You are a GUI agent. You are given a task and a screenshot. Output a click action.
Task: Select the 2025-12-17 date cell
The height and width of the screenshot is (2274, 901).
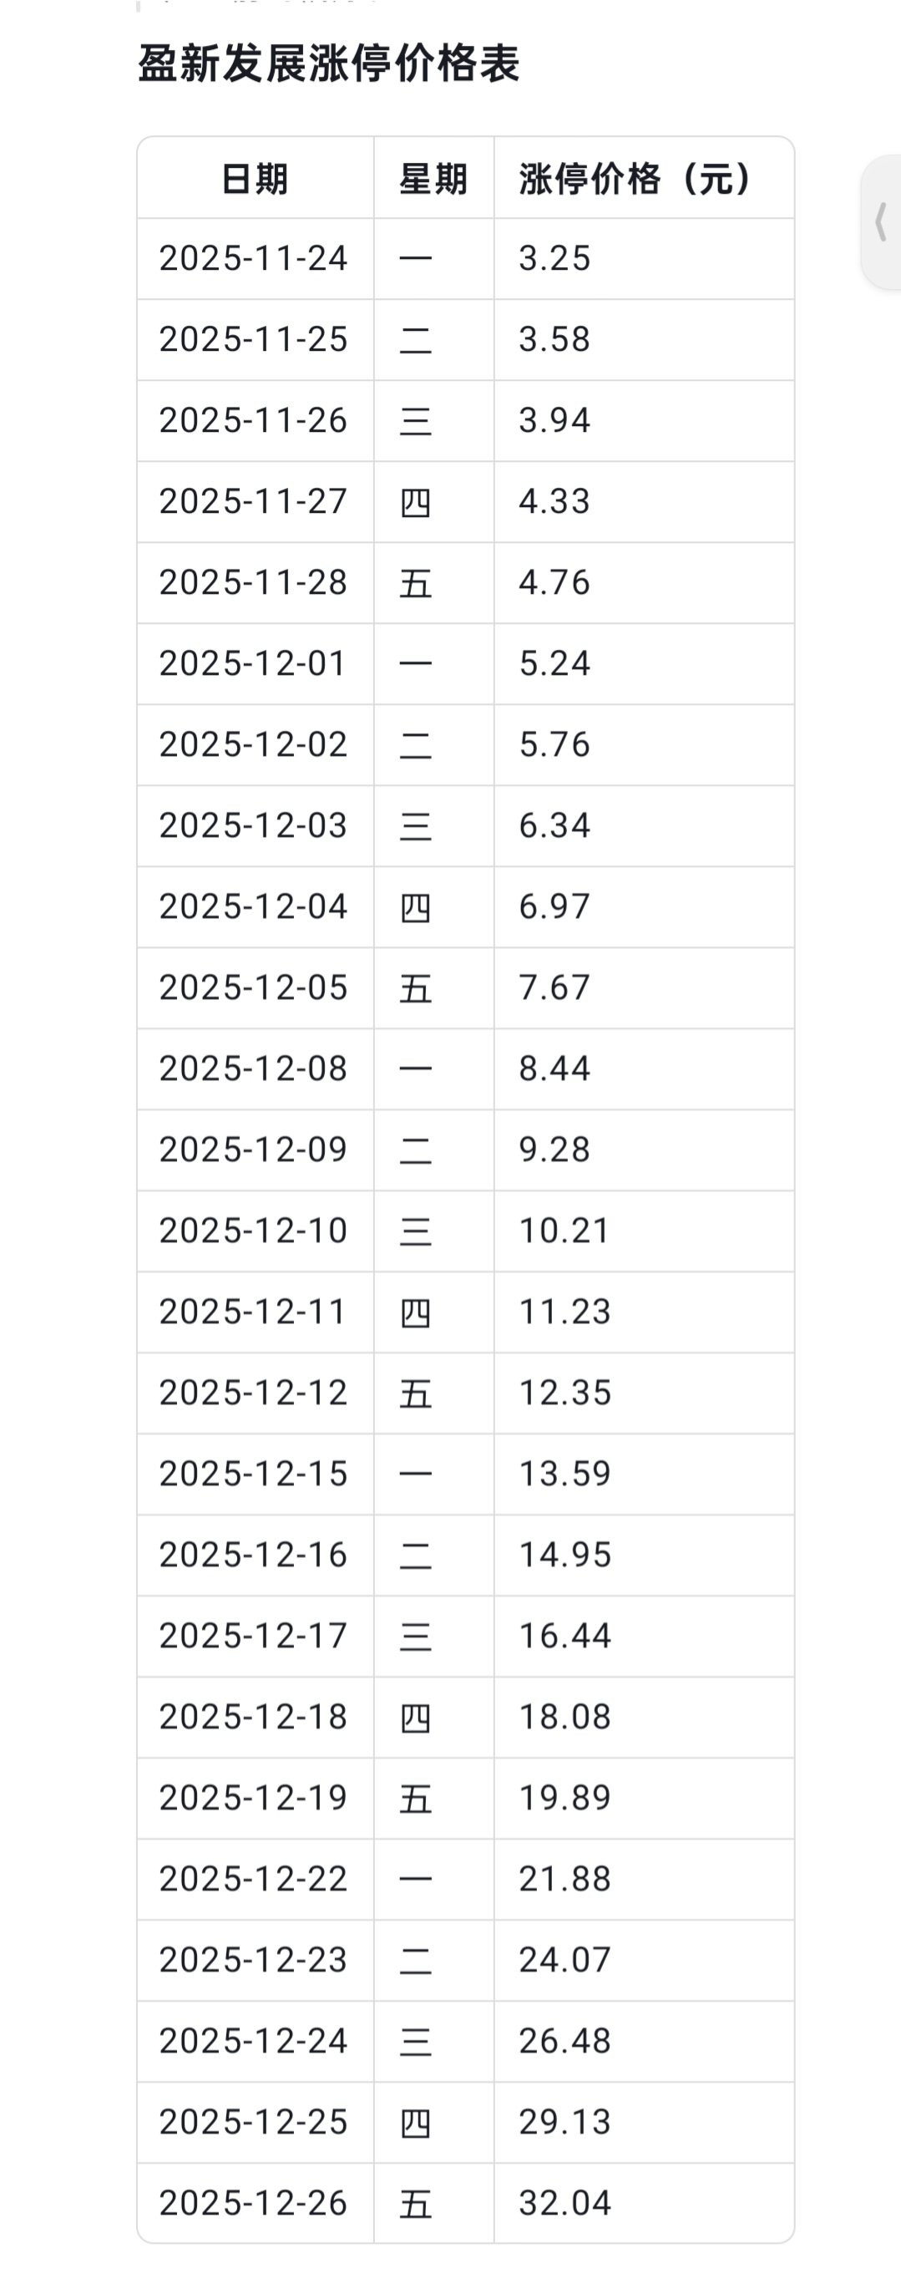(253, 1636)
